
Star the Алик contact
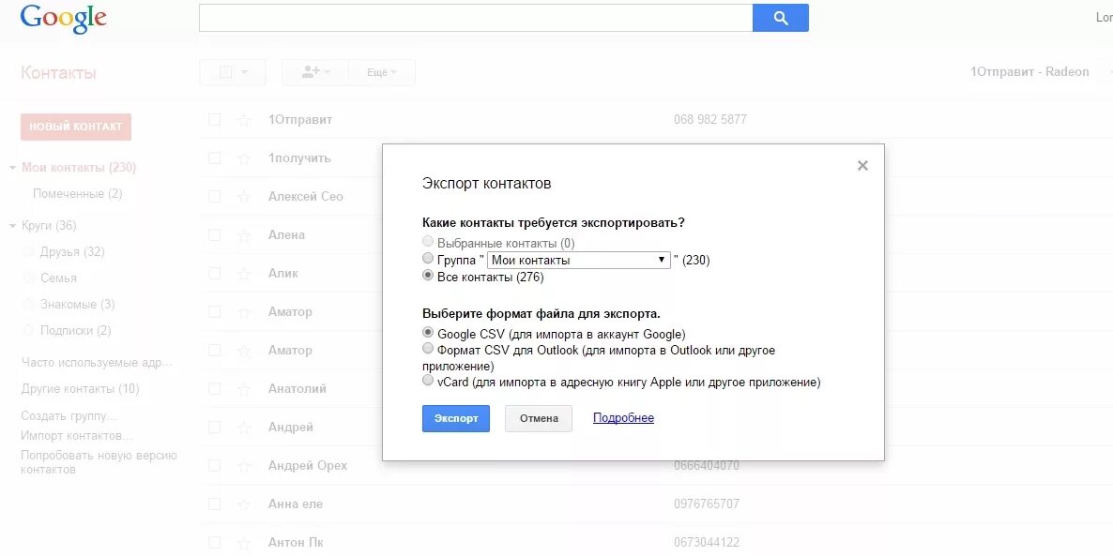(244, 273)
